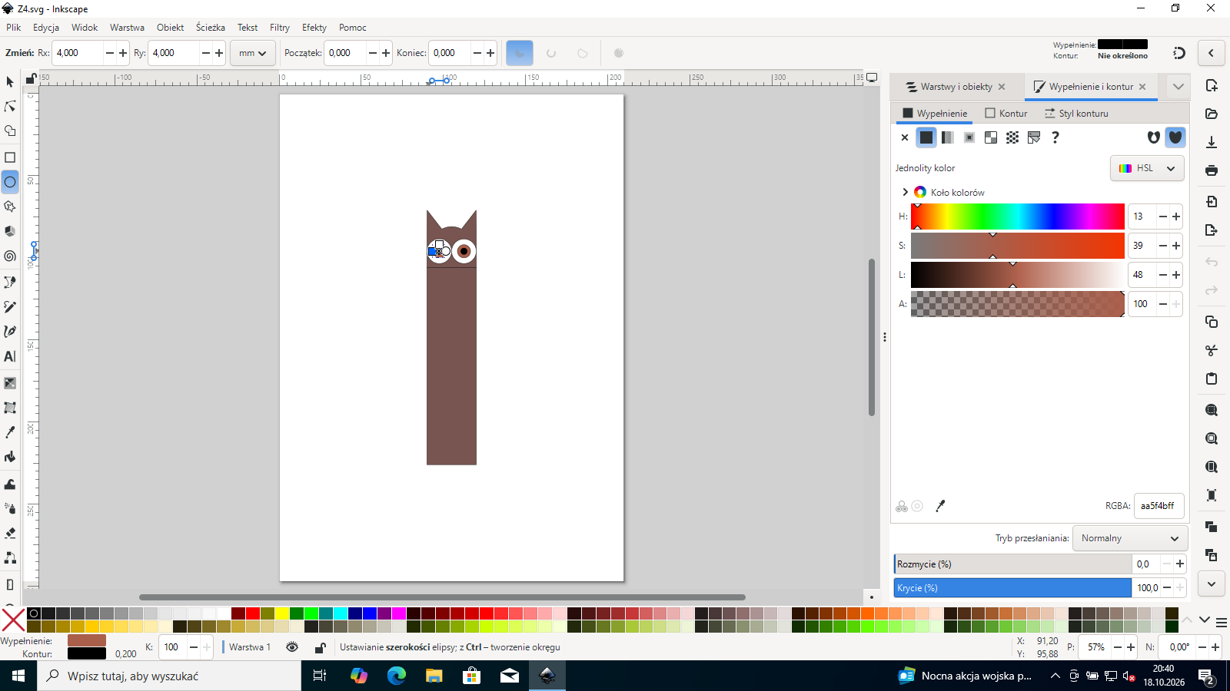Open the Filtry menu
The width and height of the screenshot is (1230, 691).
tap(280, 28)
